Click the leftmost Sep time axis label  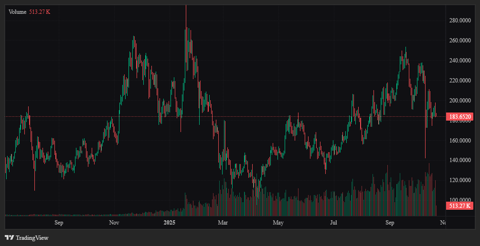pos(59,223)
